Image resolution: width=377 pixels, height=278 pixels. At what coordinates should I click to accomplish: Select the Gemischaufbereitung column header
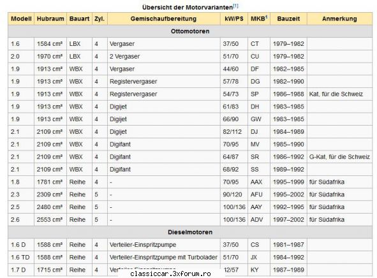163,18
